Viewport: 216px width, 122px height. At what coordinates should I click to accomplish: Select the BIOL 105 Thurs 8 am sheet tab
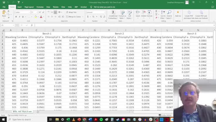pos(23,112)
